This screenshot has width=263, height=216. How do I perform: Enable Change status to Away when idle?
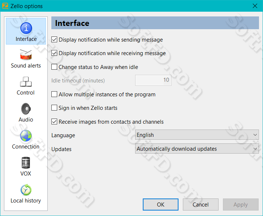(54, 67)
